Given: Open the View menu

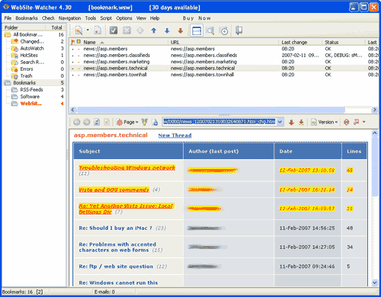Looking at the screenshot, I should click(x=141, y=18).
